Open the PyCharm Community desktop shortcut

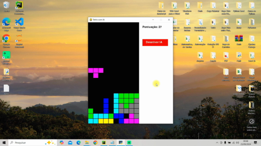coord(19,8)
